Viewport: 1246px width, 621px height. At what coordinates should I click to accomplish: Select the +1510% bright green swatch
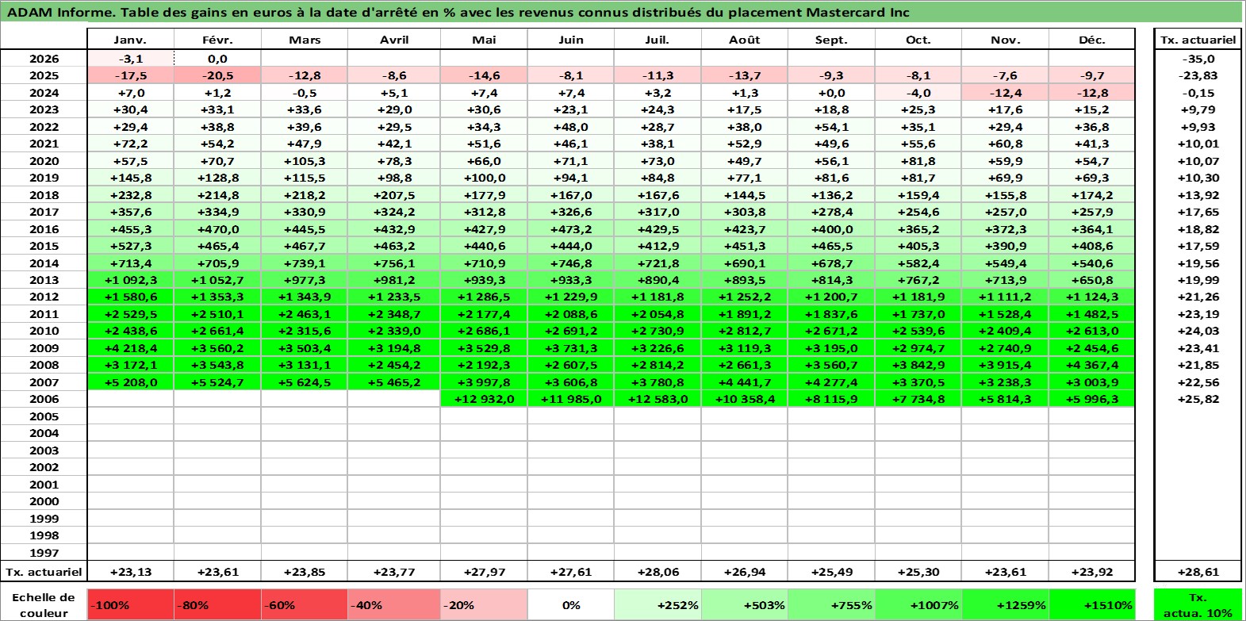pyautogui.click(x=1092, y=605)
